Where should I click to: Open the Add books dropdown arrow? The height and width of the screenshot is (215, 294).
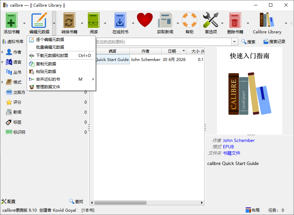(24, 23)
